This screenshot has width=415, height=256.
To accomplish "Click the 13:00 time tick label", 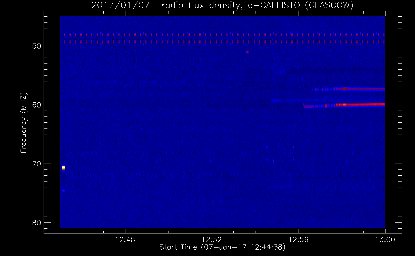I will [385, 240].
